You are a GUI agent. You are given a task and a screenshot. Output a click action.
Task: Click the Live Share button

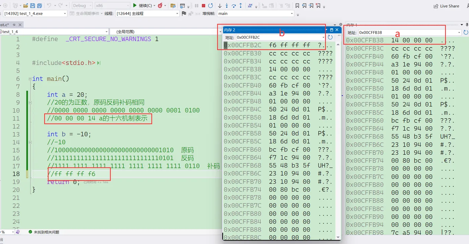point(446,6)
